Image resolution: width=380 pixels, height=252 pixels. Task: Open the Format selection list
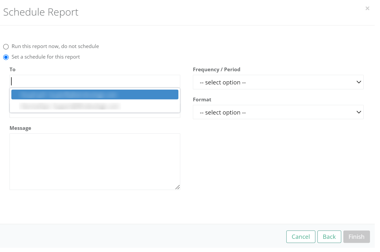coord(278,112)
